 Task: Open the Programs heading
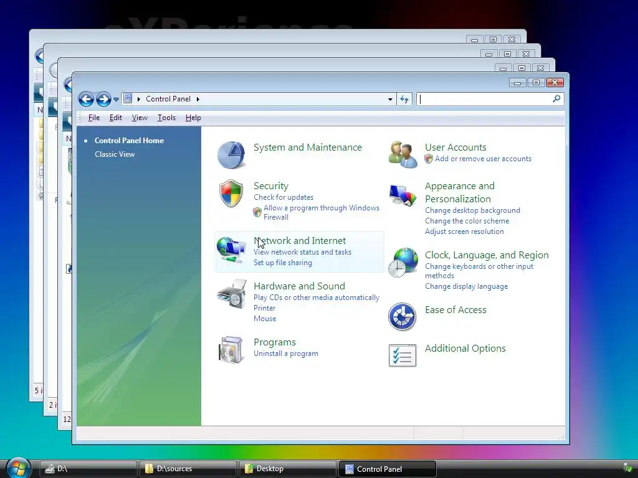tap(275, 342)
